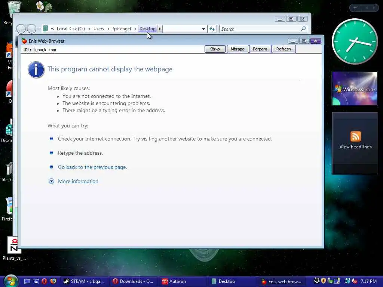This screenshot has height=287, width=383.
Task: Click the security shield tray icon
Action: point(324,281)
